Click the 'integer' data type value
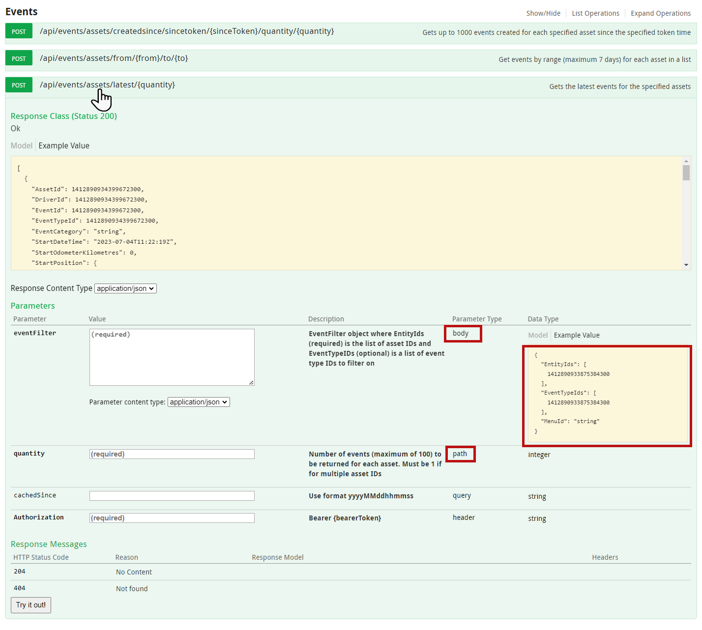Image resolution: width=702 pixels, height=630 pixels. (539, 455)
